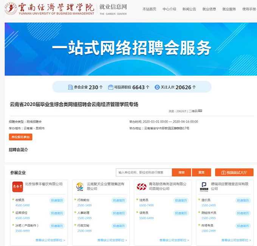Click the 重置 reset button
This screenshot has height=246, width=257.
(x=201, y=172)
